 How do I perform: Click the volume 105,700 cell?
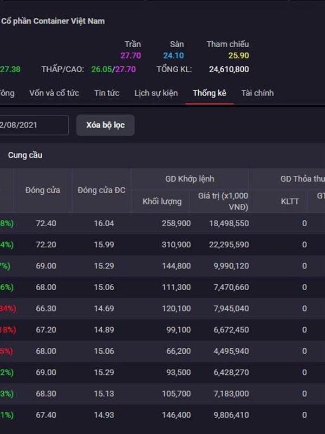(x=176, y=394)
